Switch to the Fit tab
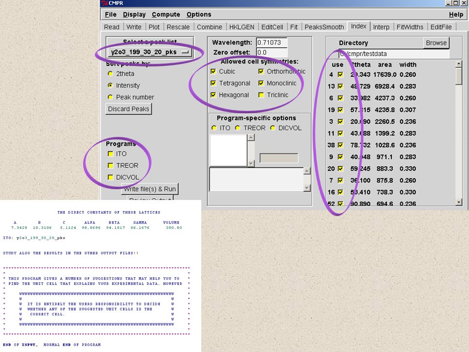Screen dimensions: 469x352 click(294, 27)
